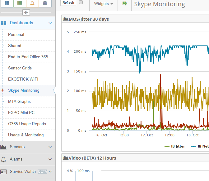Expand the Alarms section chevron
209x181 pixels.
pos(50,159)
